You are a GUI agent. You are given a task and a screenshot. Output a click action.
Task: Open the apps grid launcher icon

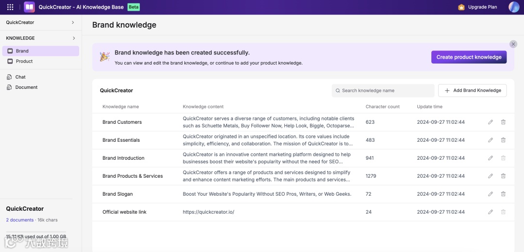10,7
